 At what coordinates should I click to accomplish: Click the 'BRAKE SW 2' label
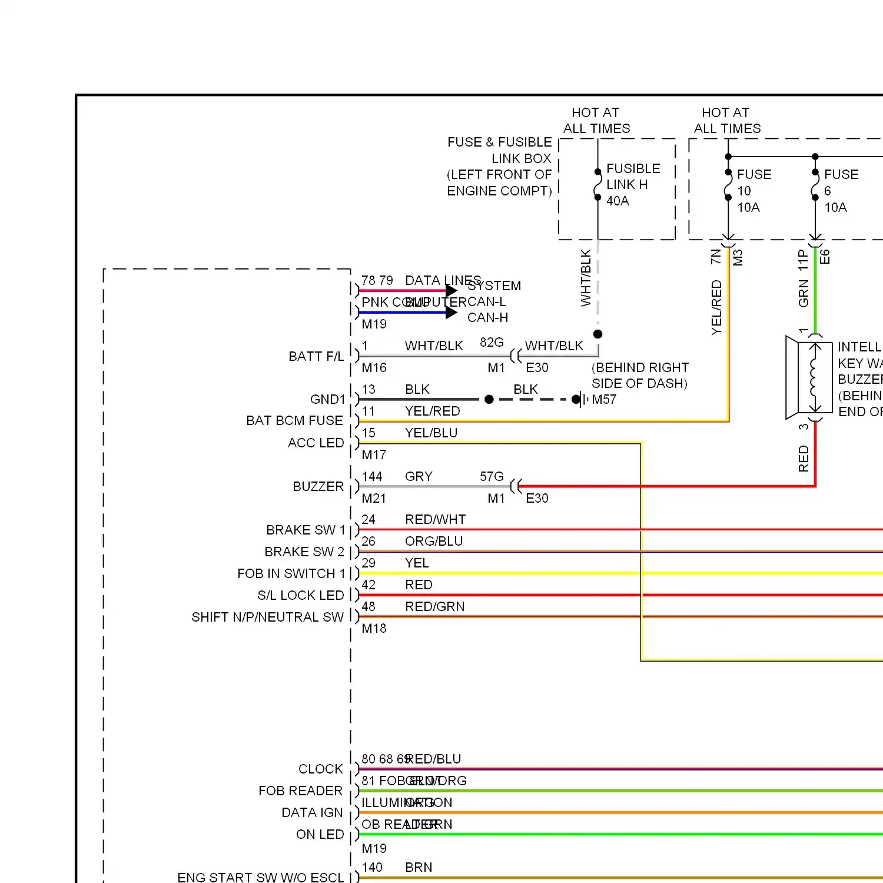tap(304, 552)
